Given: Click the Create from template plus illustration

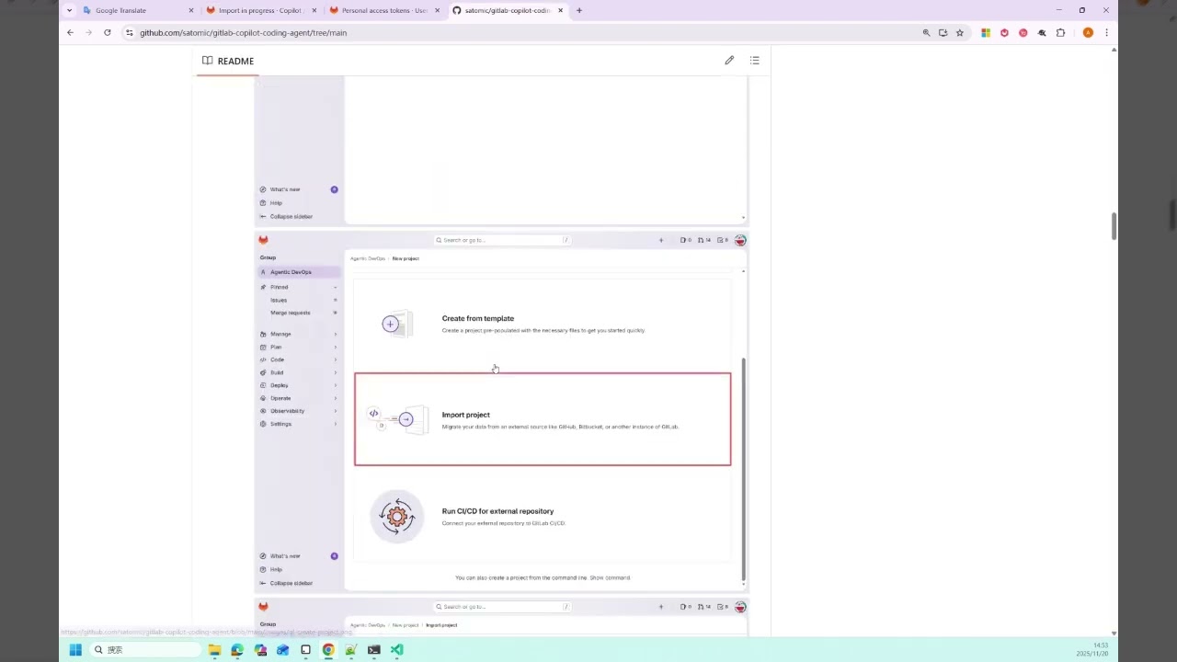Looking at the screenshot, I should coord(395,324).
